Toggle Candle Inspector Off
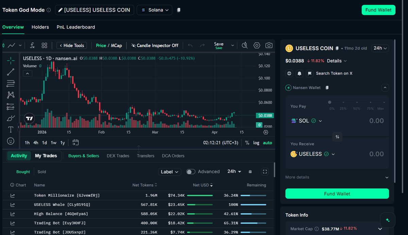408x235 pixels. coord(155,46)
